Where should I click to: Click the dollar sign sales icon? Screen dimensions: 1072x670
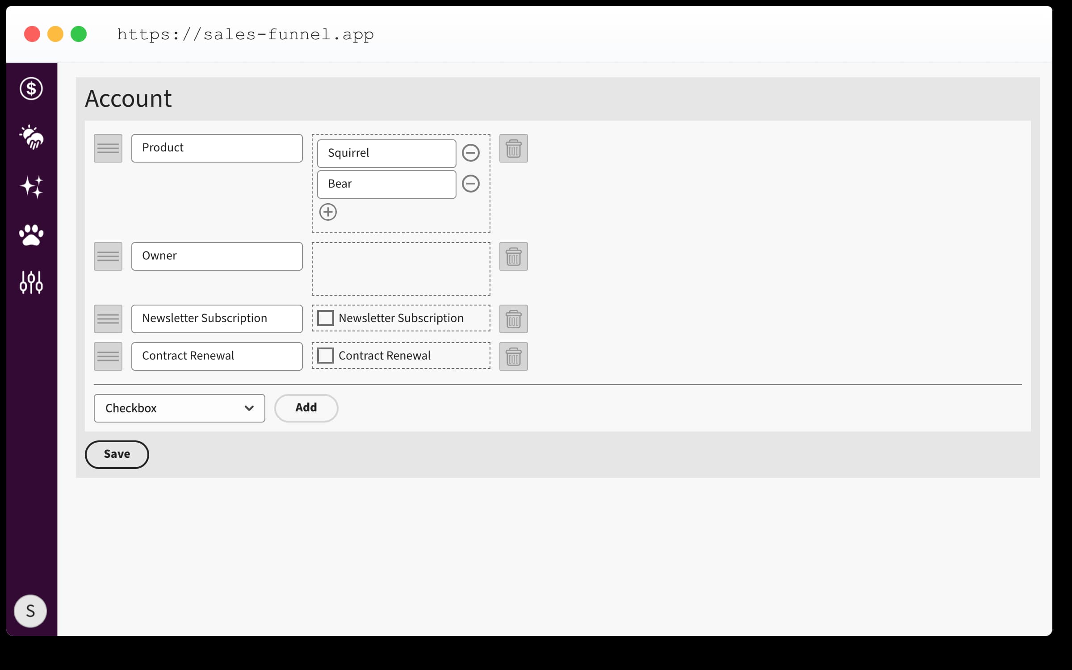coord(31,89)
